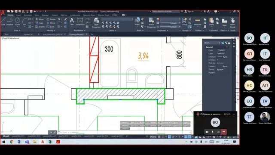Use the Copy command in Modify

(x=40, y=23)
